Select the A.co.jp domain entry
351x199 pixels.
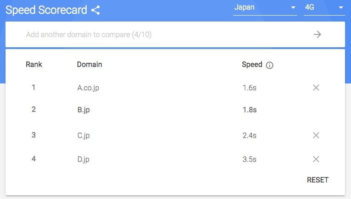pos(88,88)
